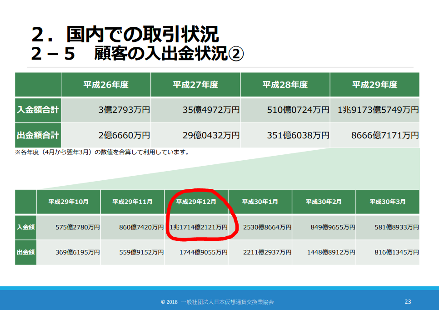Screen dimensions: 439x310
Task: Click the 平成29年10月 month header
Action: (x=69, y=201)
